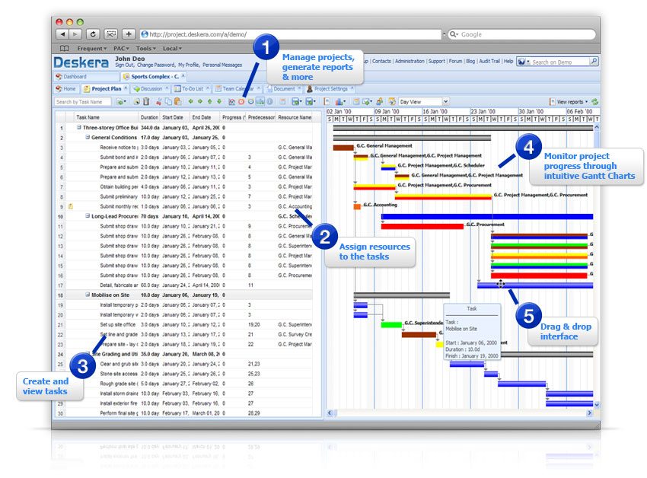Collapse the Three-storey Office Building task
This screenshot has width=647, height=478.
(79, 128)
